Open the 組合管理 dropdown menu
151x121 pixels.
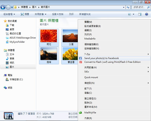pyautogui.click(x=9, y=14)
